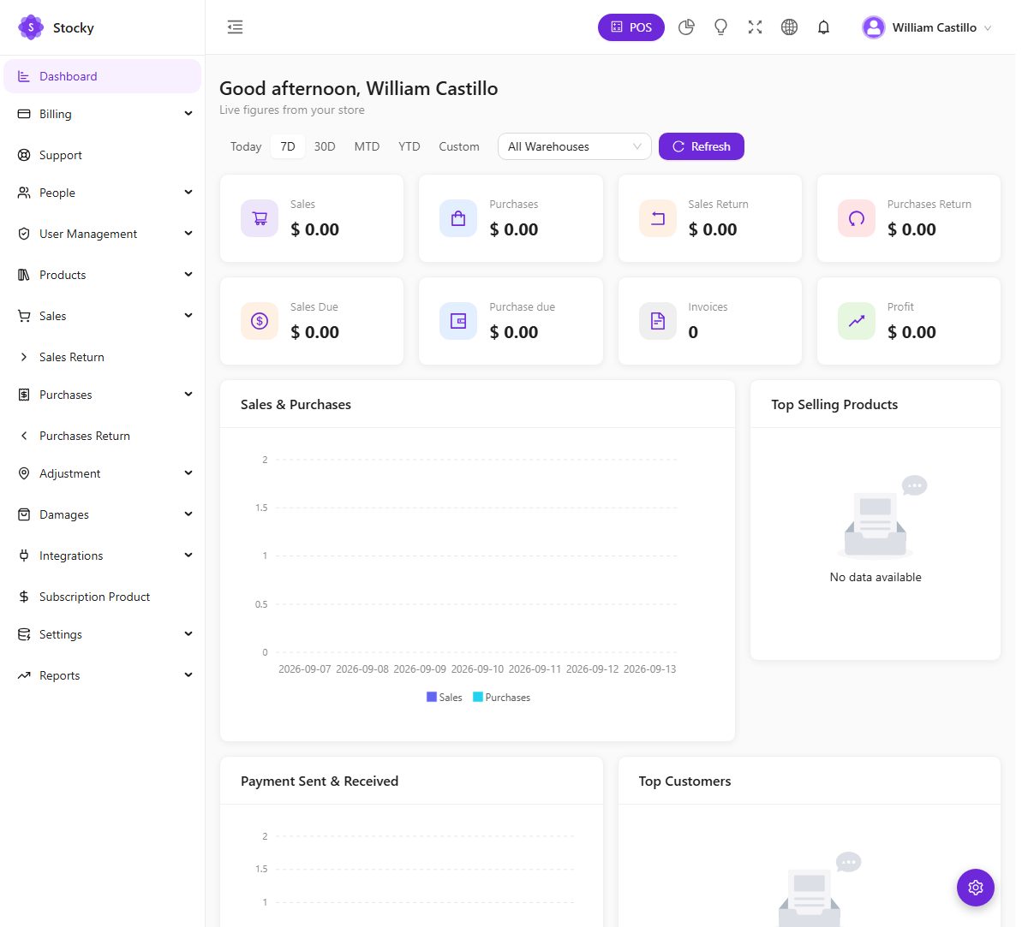
Task: Open the pie chart report icon in header
Action: pos(686,27)
